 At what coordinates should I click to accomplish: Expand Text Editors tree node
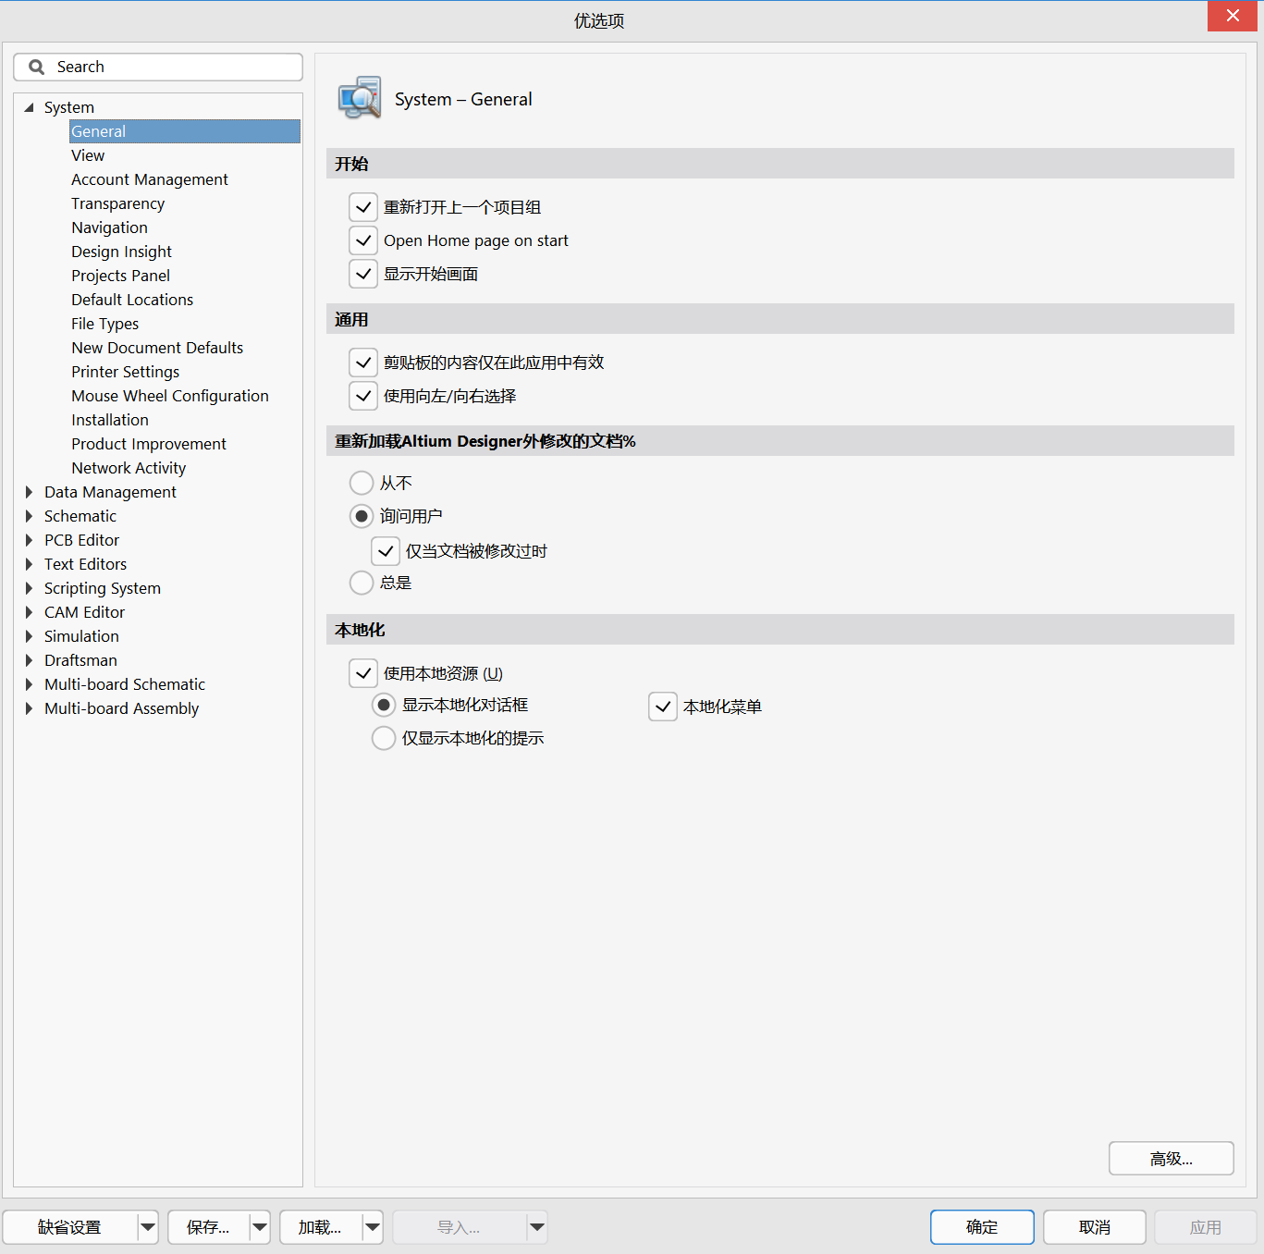tap(29, 564)
